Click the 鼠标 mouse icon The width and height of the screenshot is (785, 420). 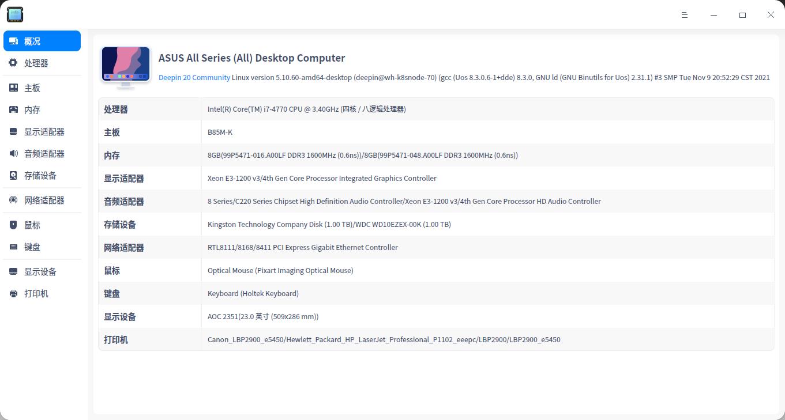coord(13,225)
